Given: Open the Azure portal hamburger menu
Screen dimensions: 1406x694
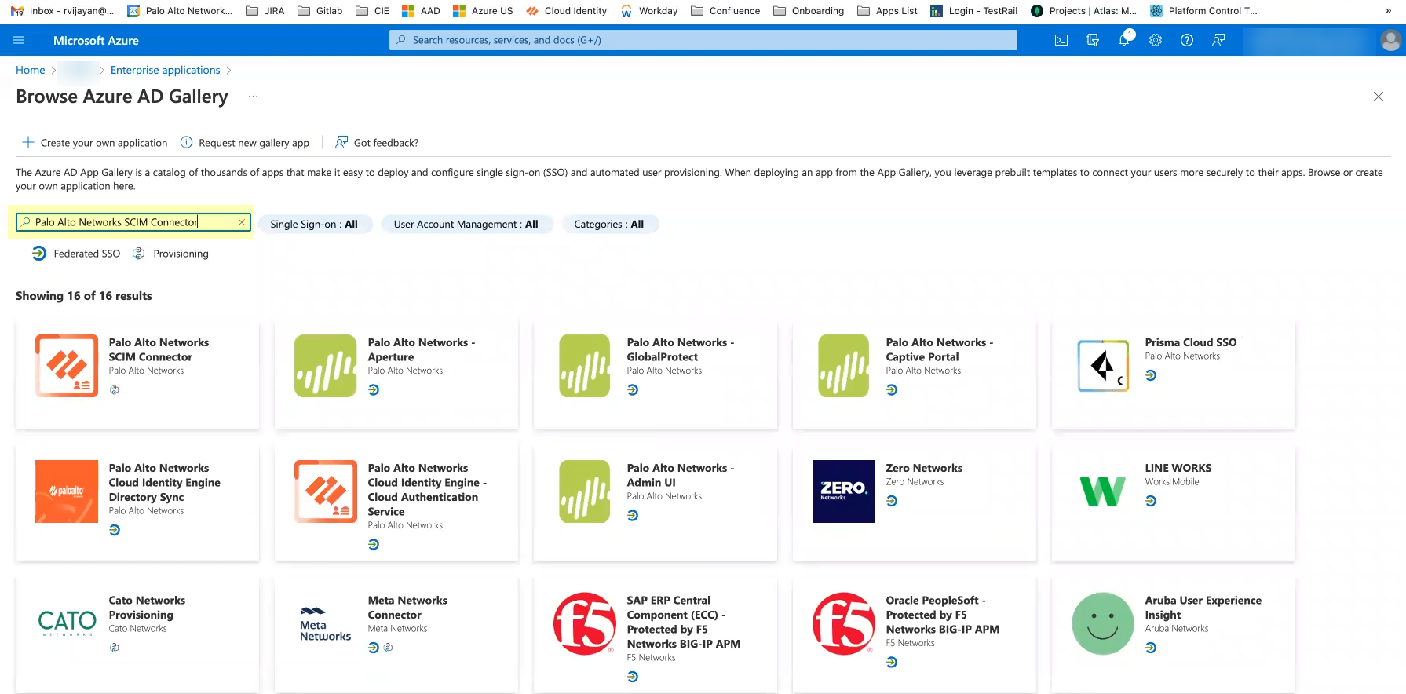Looking at the screenshot, I should pyautogui.click(x=20, y=40).
